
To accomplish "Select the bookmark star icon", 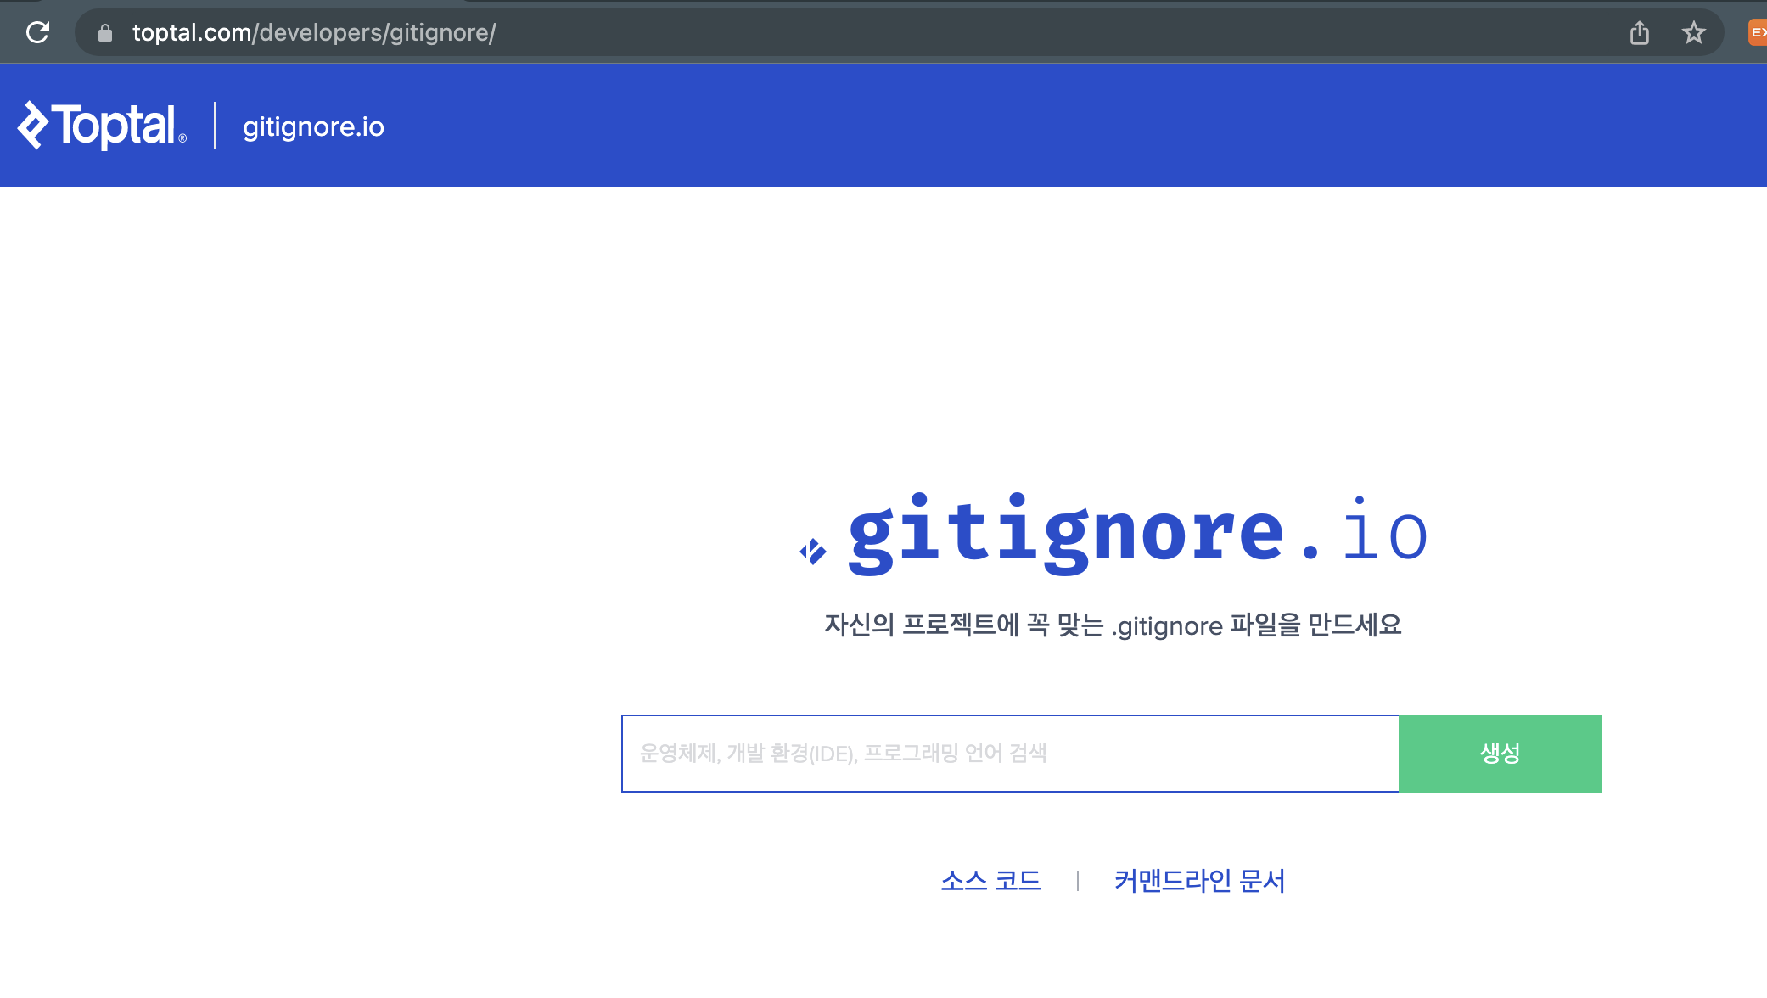I will 1694,33.
